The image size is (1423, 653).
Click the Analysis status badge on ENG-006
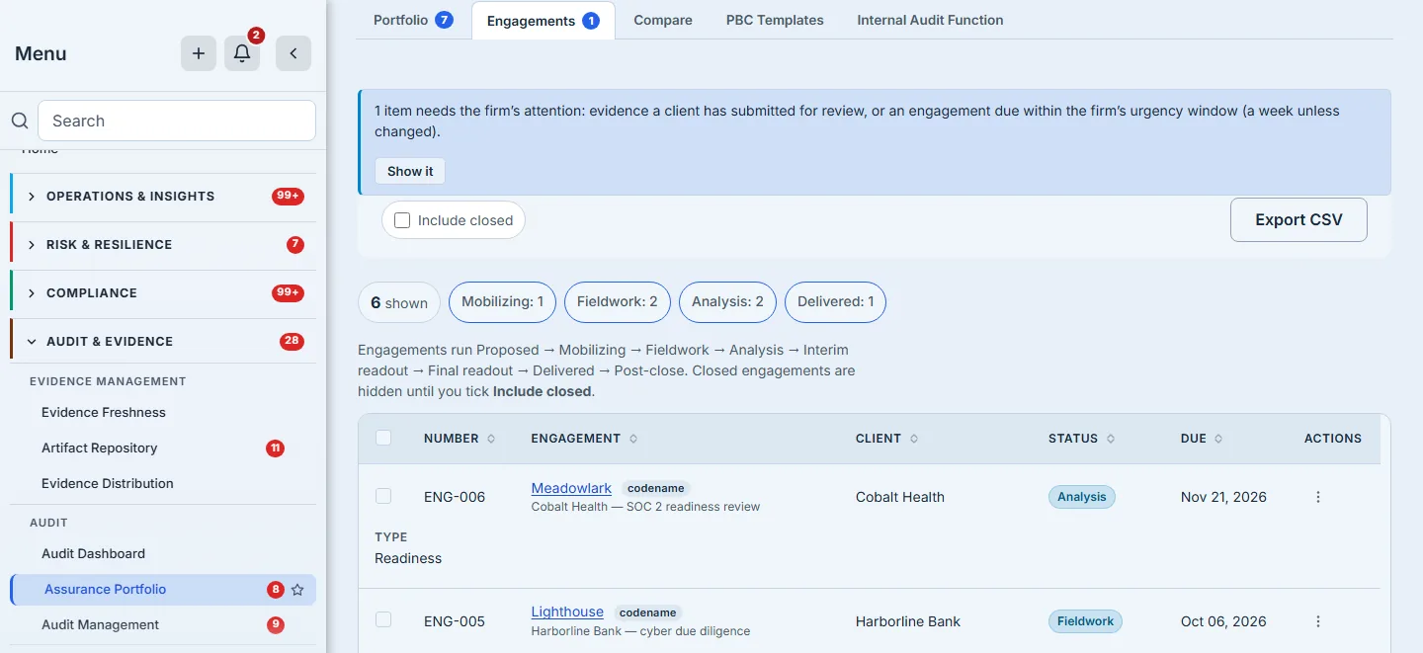pyautogui.click(x=1081, y=497)
